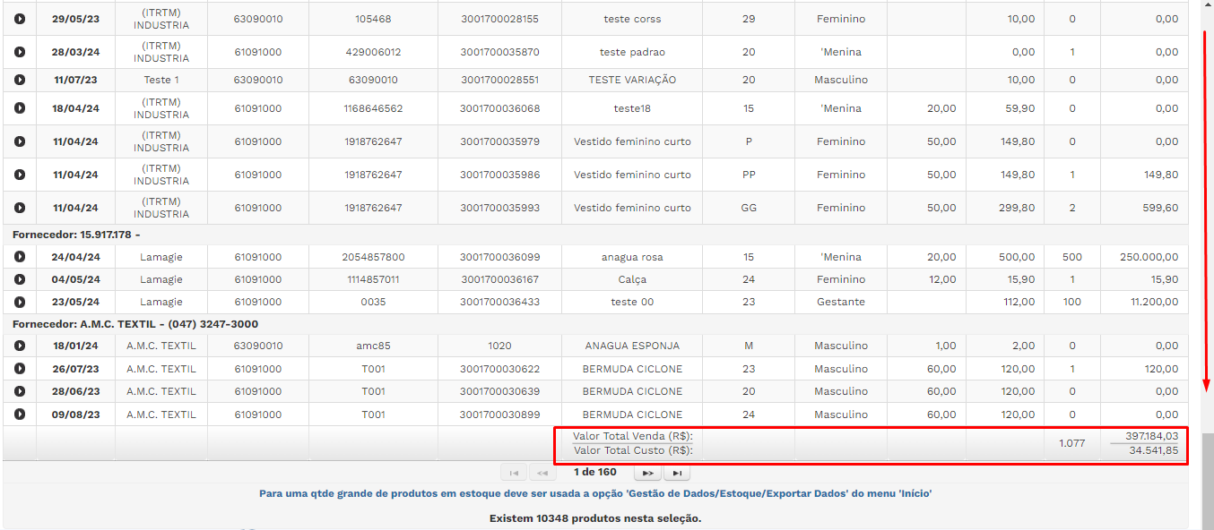Click the disabled previous-page pagination button
The image size is (1214, 530).
[542, 473]
